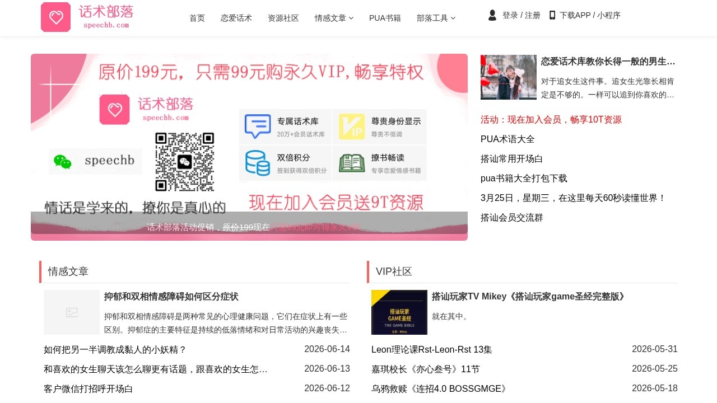Click excerpt 就在其中。 under VIP post
The image size is (717, 403).
pyautogui.click(x=451, y=317)
